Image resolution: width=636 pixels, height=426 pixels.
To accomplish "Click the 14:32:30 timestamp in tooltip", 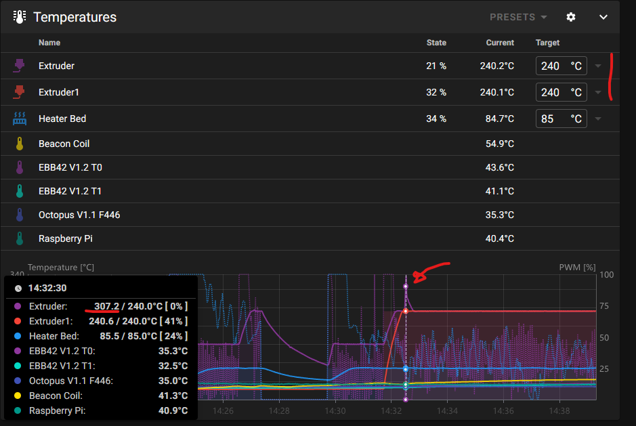I will click(47, 288).
